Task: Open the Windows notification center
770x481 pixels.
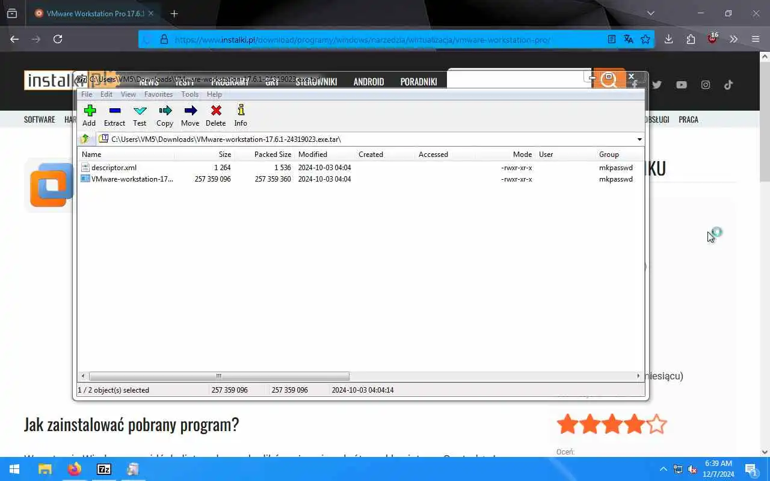Action: [751, 469]
